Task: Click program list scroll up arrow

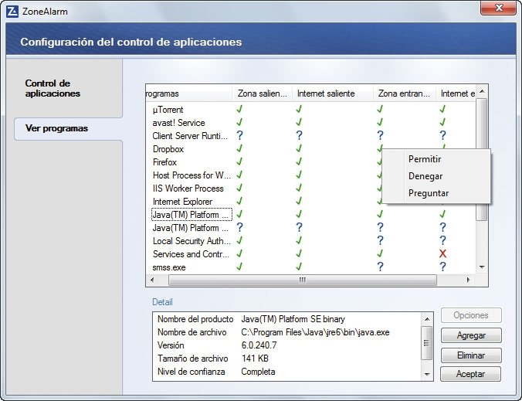Action: click(482, 91)
